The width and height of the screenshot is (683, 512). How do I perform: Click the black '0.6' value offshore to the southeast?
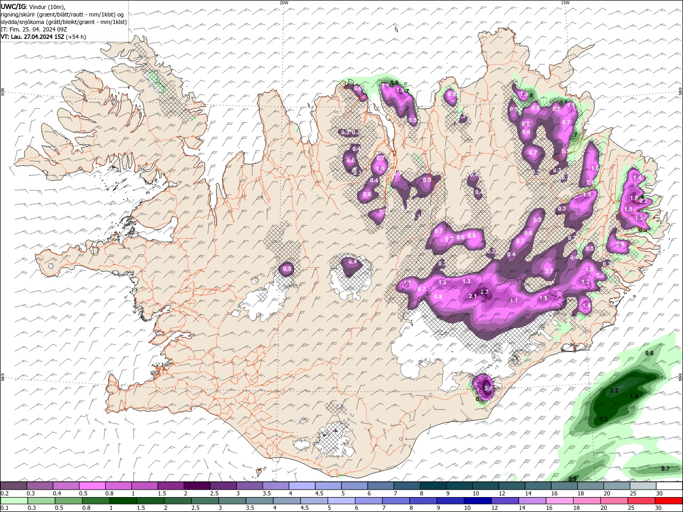tap(649, 353)
